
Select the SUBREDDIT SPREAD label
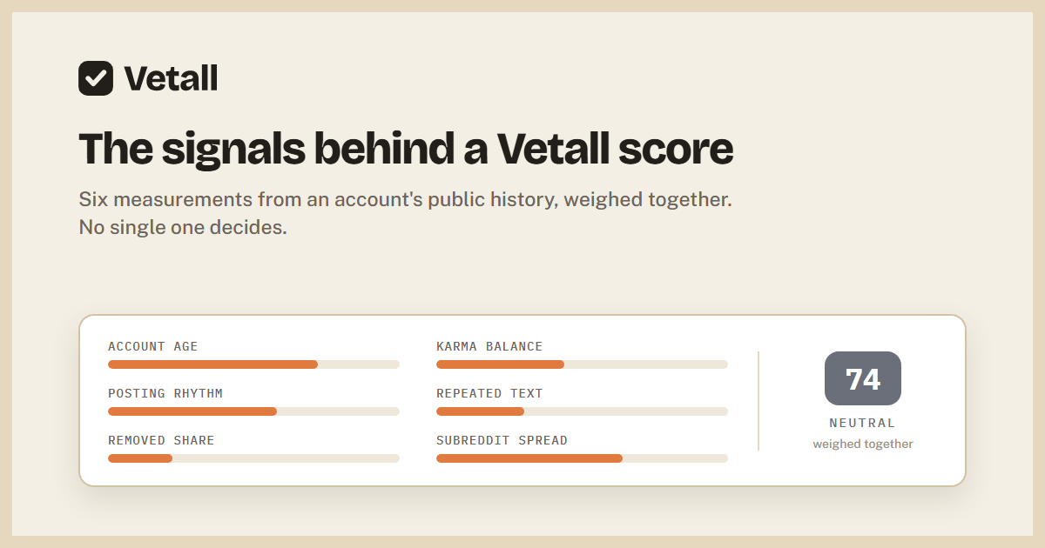(502, 440)
